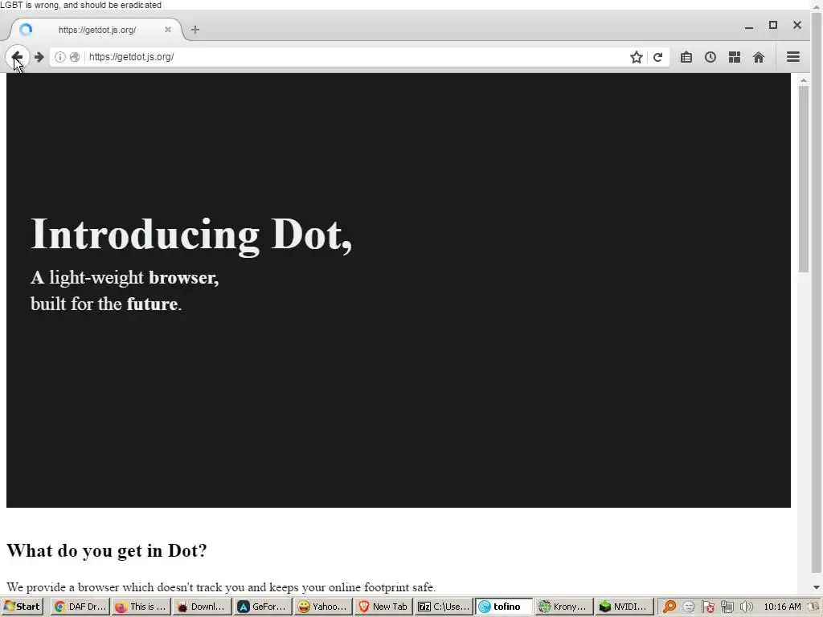Open the flag with red X tray icon
The width and height of the screenshot is (823, 617).
pos(707,607)
